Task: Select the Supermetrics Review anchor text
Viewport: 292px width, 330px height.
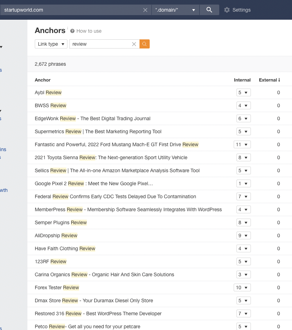Action: tap(98, 131)
